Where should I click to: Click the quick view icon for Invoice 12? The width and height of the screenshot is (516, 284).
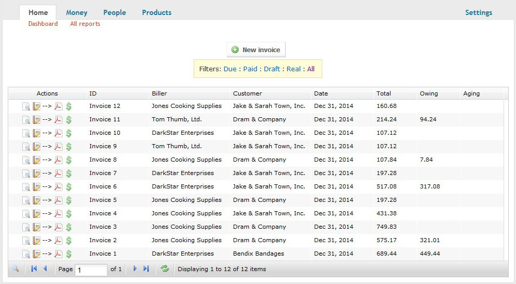point(26,106)
